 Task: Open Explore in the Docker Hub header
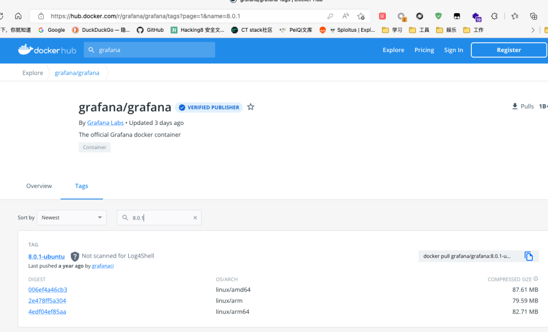pos(393,50)
